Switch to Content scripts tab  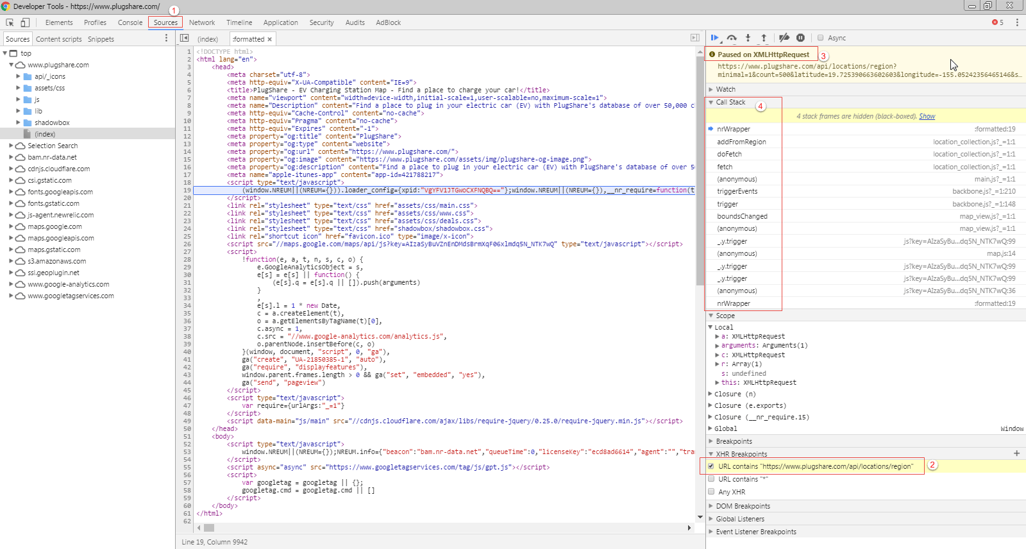(59, 39)
